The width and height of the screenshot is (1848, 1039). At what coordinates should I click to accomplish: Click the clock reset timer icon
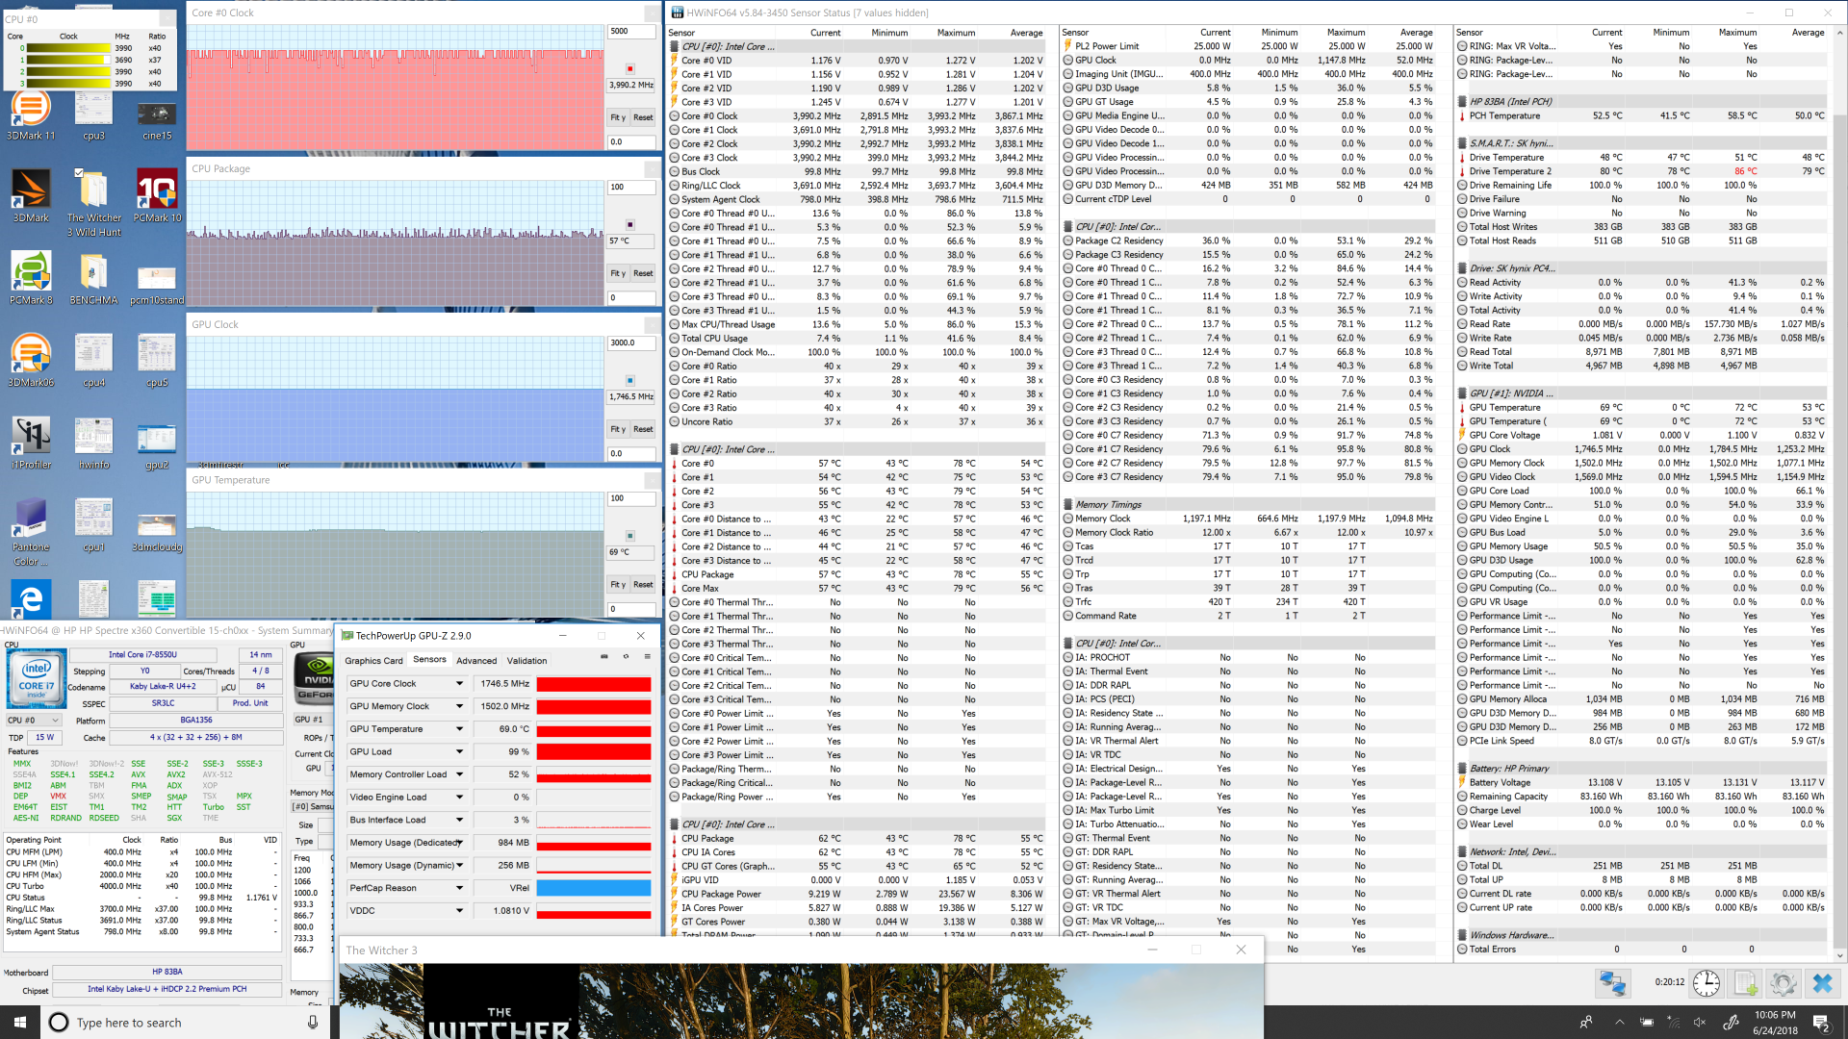click(x=1706, y=982)
